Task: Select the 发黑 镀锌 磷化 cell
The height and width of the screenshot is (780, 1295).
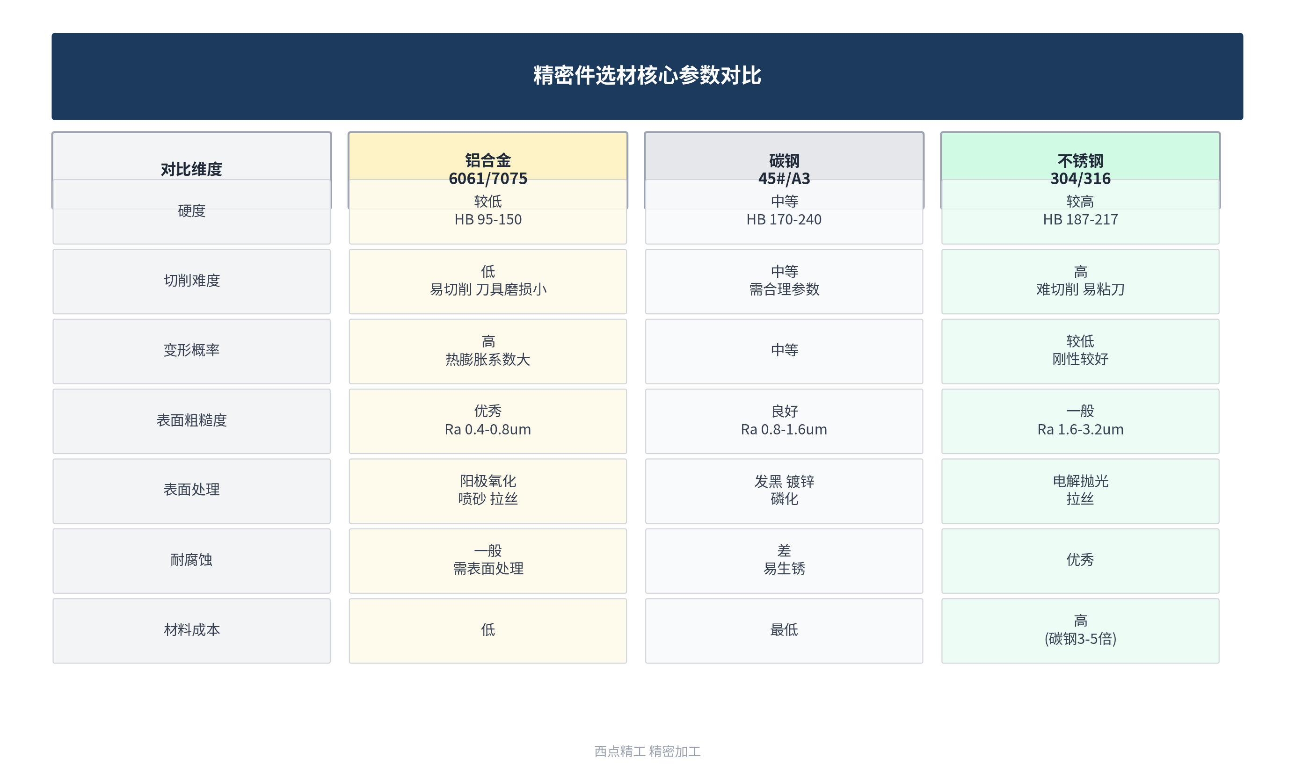Action: pyautogui.click(x=784, y=491)
